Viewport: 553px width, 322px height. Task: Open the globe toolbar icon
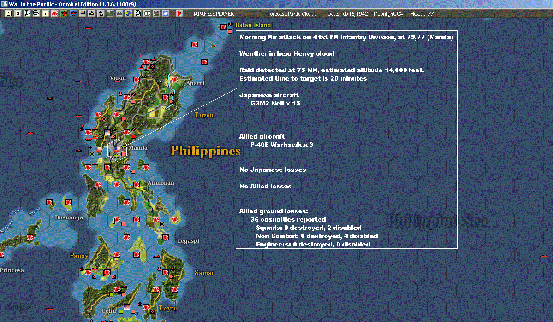pyautogui.click(x=128, y=13)
